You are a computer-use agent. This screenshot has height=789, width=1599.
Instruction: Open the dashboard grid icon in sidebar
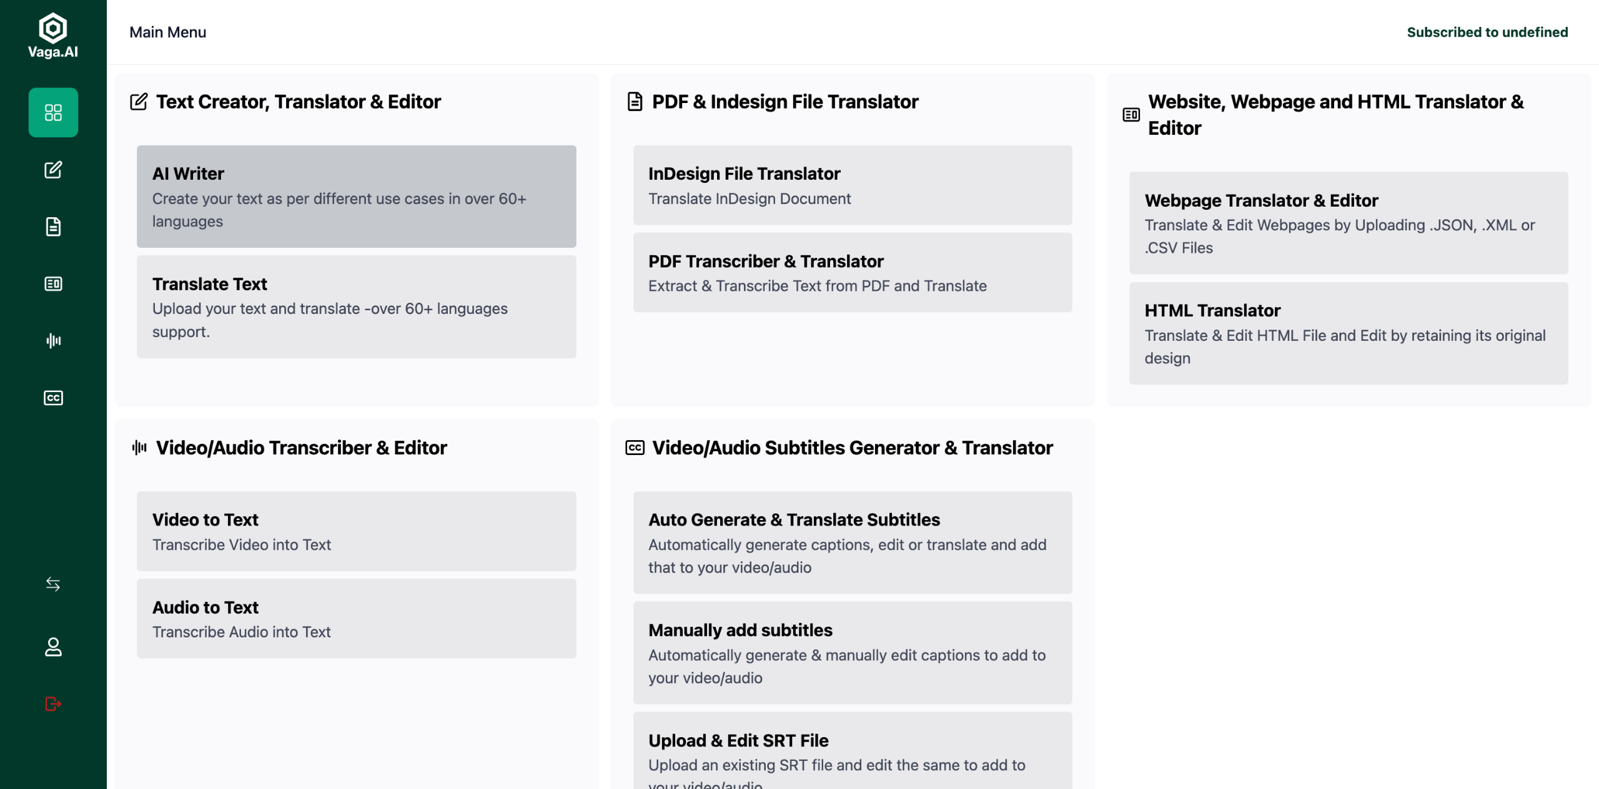(53, 112)
